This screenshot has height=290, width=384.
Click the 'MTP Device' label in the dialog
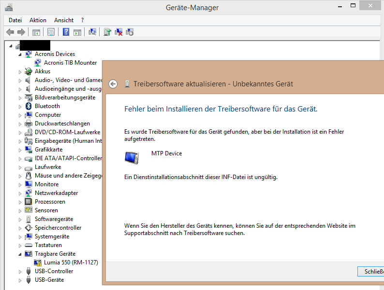(166, 153)
